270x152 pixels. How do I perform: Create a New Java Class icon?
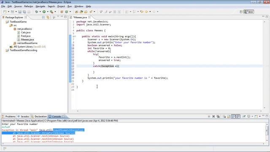[x=67, y=12]
